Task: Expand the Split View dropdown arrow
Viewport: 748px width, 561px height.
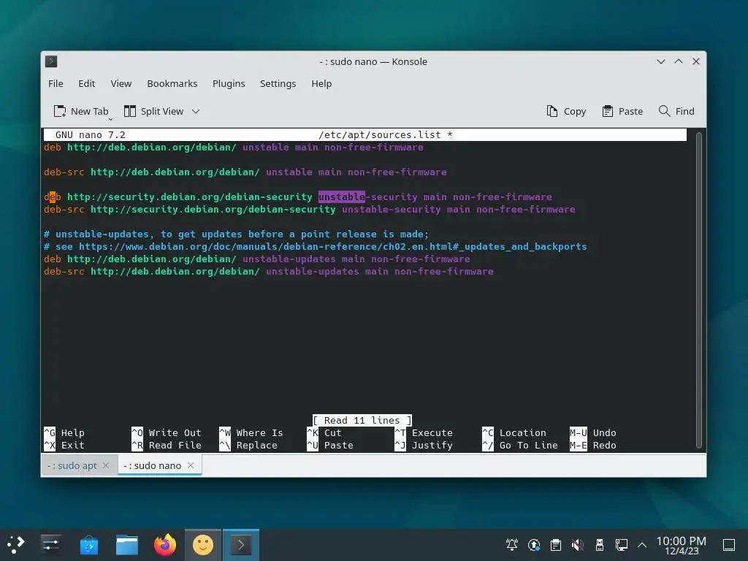Action: pyautogui.click(x=196, y=111)
